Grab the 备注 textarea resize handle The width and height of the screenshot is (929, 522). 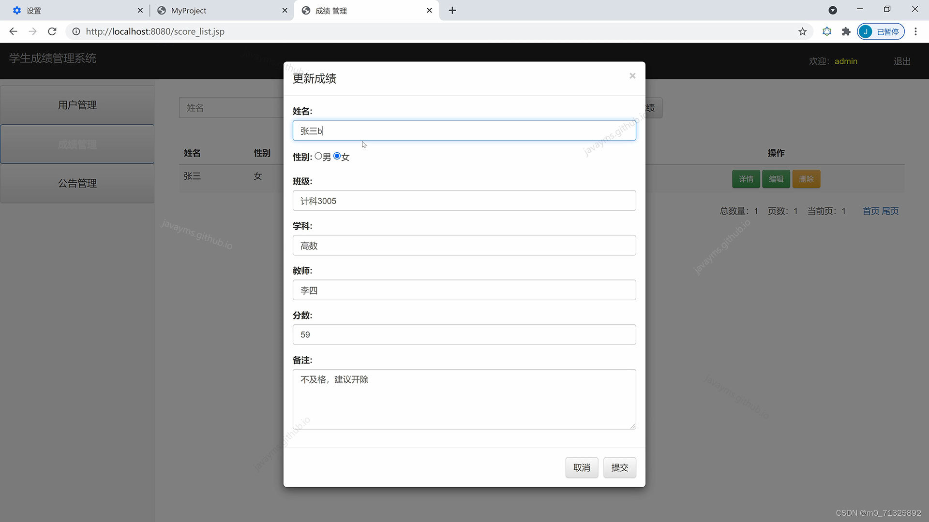click(x=633, y=426)
